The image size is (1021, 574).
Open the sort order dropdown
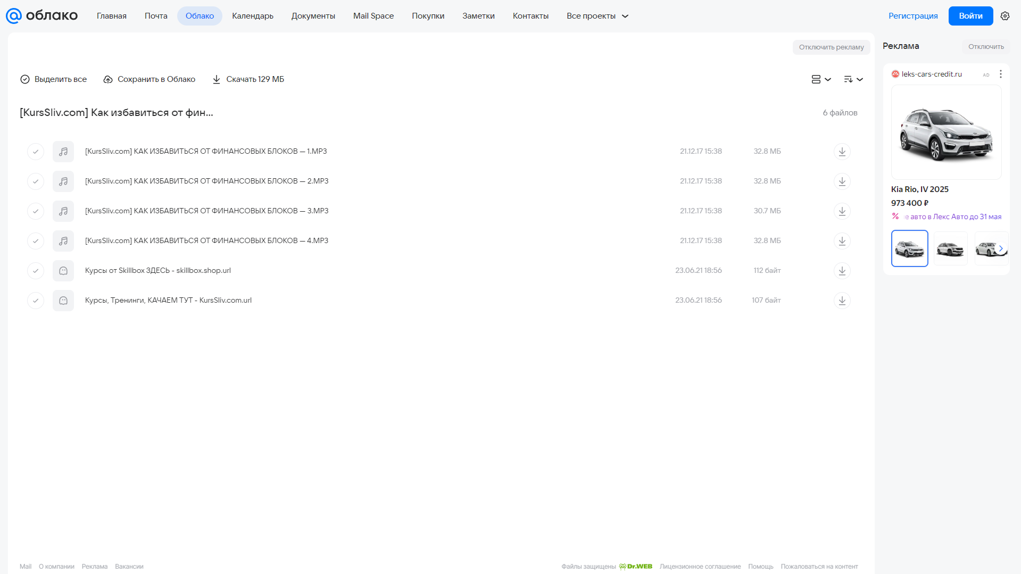pyautogui.click(x=853, y=79)
